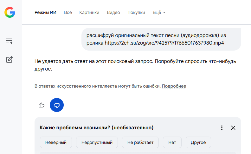Open the Картинки tab
Image resolution: width=251 pixels, height=154 pixels.
pos(89,12)
